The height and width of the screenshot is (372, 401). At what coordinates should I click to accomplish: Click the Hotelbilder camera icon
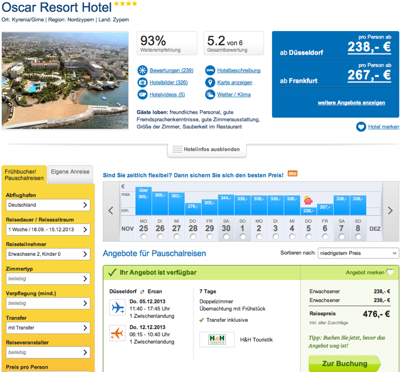[x=142, y=82]
